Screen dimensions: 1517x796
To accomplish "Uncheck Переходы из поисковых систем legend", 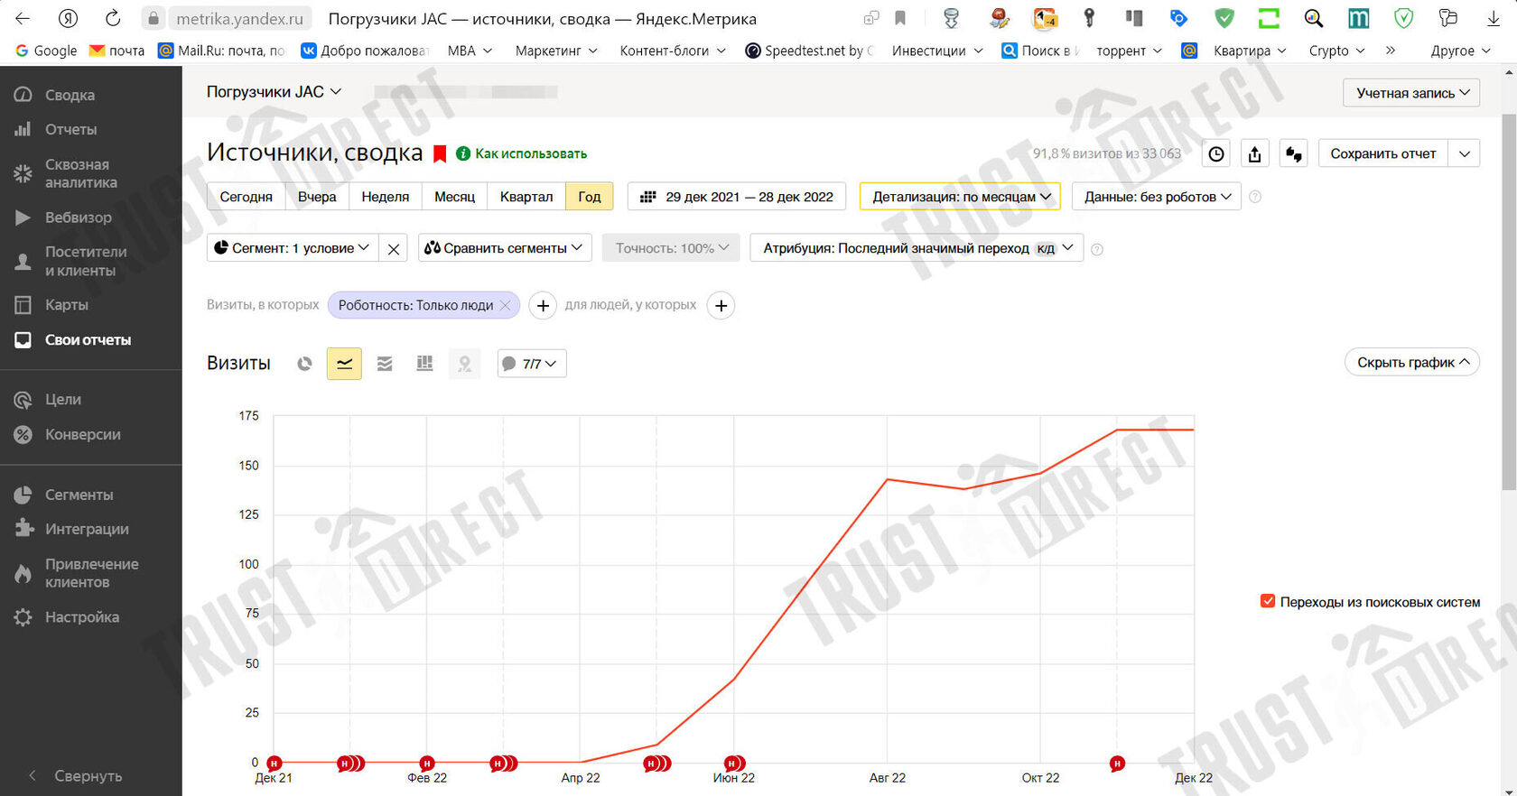I will coord(1268,601).
